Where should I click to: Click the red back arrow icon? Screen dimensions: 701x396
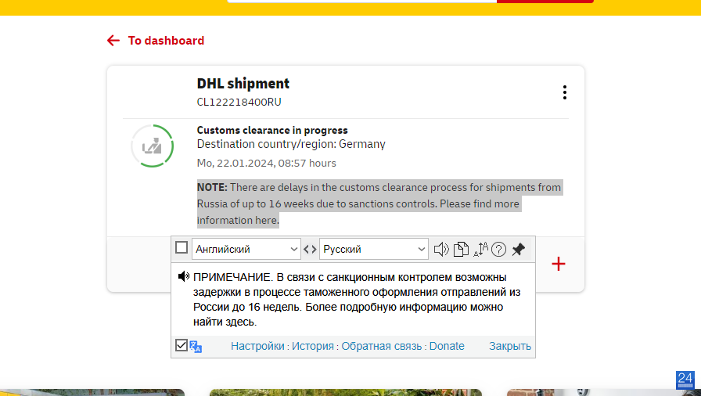(x=113, y=41)
